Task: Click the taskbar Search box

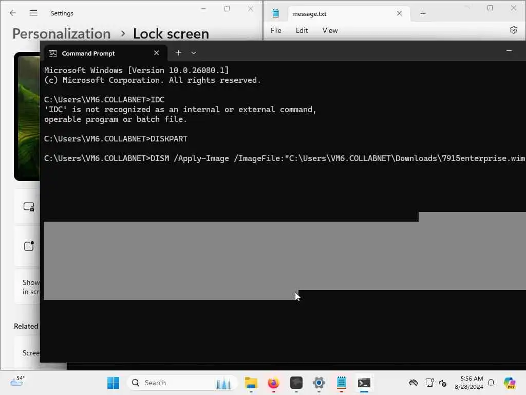Action: point(182,383)
